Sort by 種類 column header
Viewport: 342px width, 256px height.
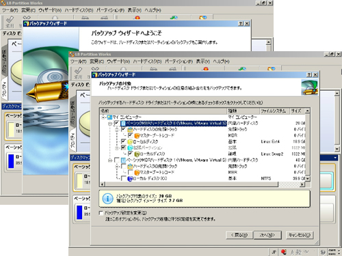[244, 111]
